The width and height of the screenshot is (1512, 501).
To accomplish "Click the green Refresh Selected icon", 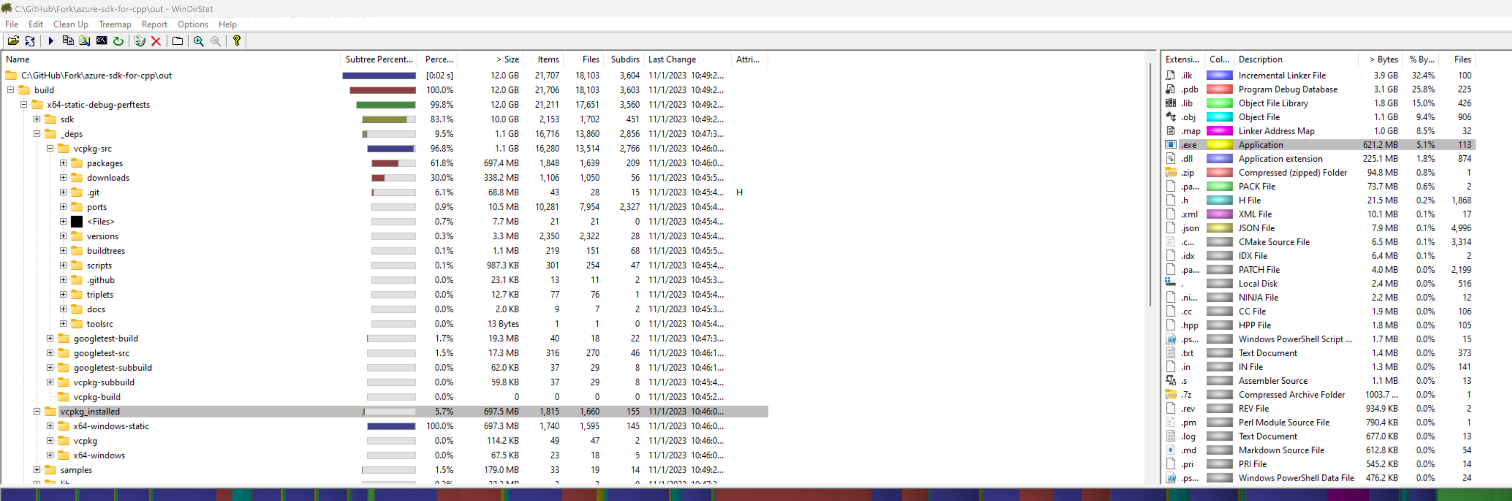I will point(118,40).
